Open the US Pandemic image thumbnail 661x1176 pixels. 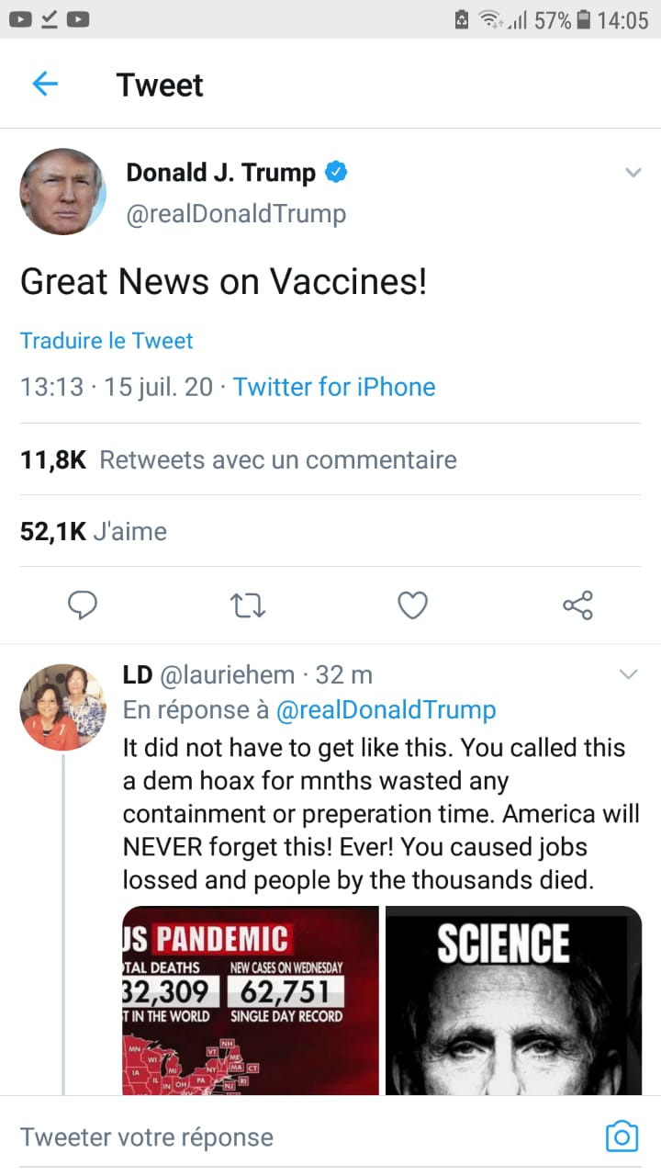[x=251, y=1000]
